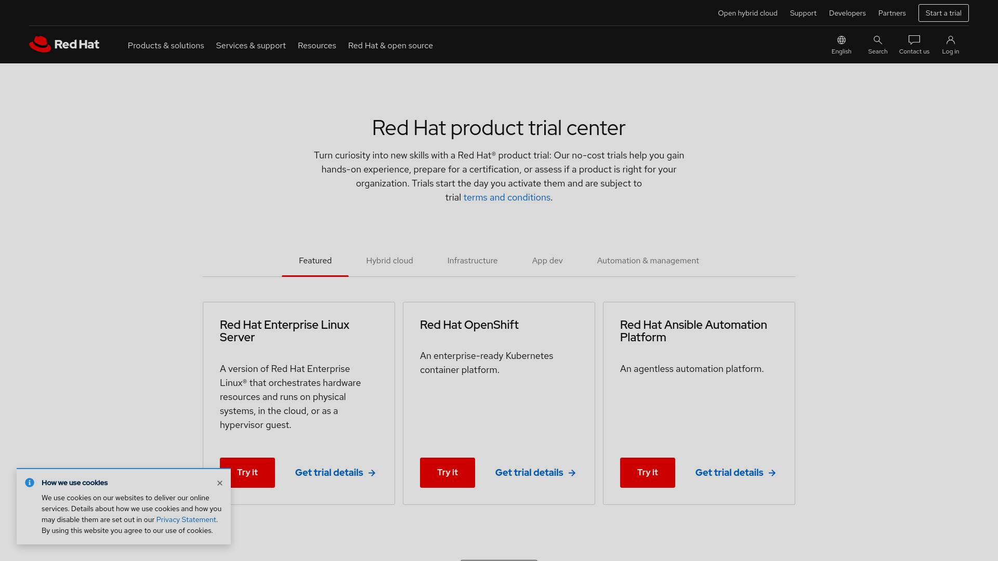The image size is (998, 561).
Task: Switch to the App dev tab
Action: pyautogui.click(x=547, y=261)
